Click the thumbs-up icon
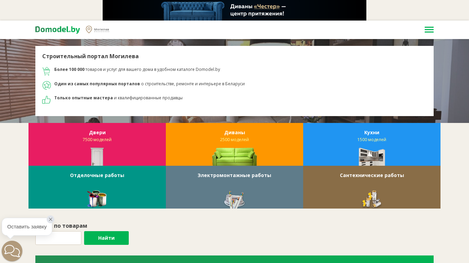 (x=46, y=100)
